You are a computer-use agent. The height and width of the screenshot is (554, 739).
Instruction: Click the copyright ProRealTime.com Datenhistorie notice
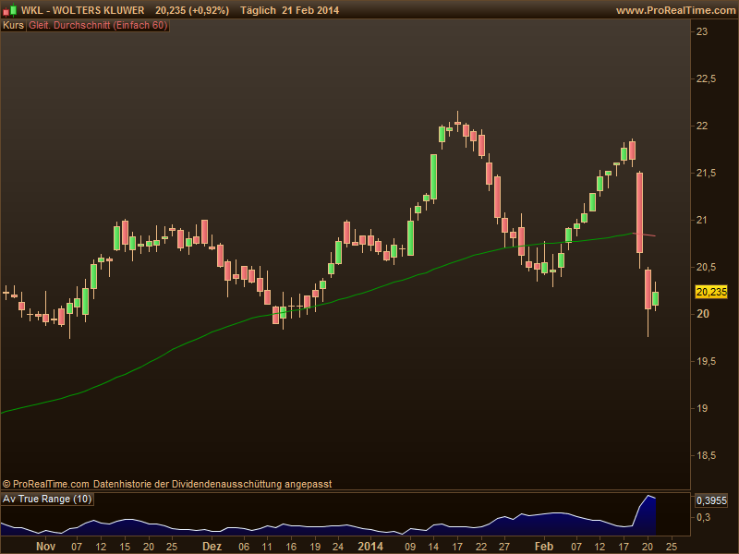[x=167, y=484]
